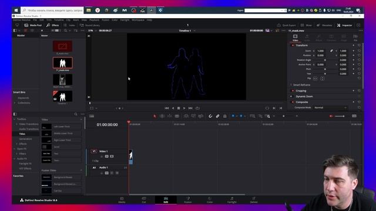The width and height of the screenshot is (376, 211).
Task: Click Flip horizontal icon in Inspector
Action: [315, 79]
